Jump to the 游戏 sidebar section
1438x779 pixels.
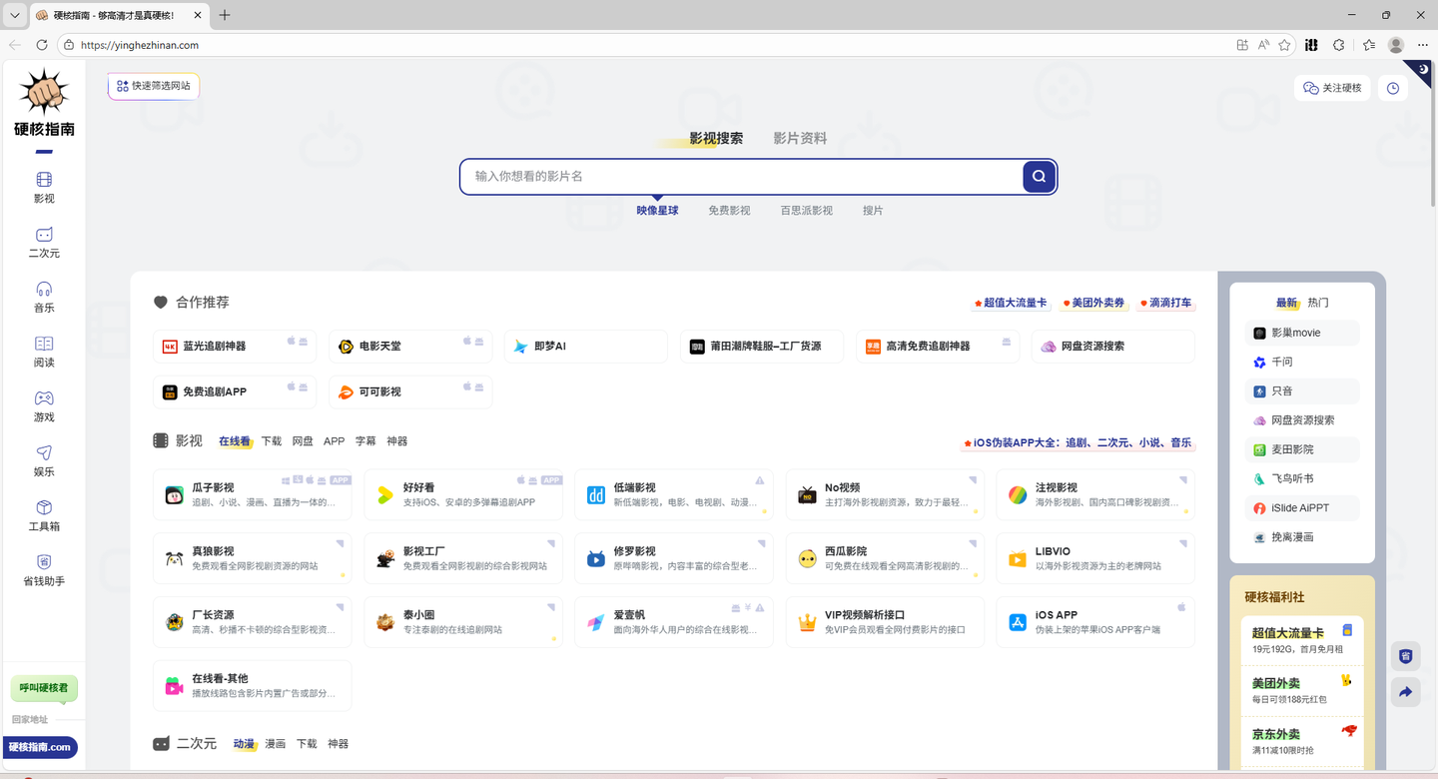pyautogui.click(x=44, y=406)
